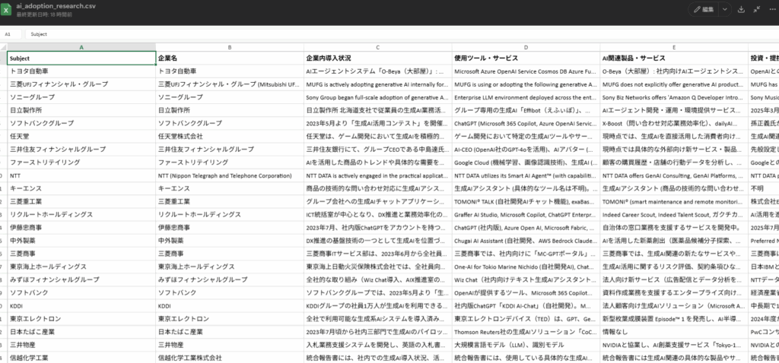Select キーエンス in the Subject column
Image resolution: width=779 pixels, height=363 pixels.
pos(81,188)
